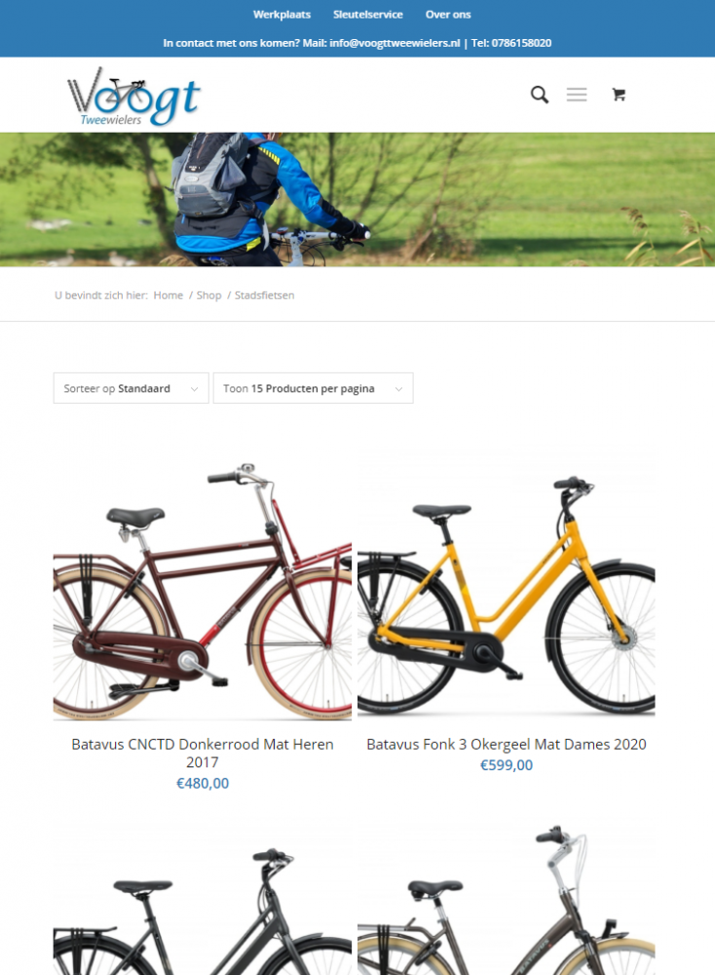The height and width of the screenshot is (975, 715).
Task: Click the info@voogttweewielers.nl email link
Action: (395, 43)
